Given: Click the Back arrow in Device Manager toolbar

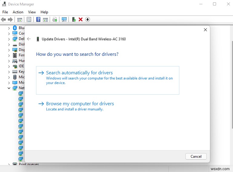Looking at the screenshot, I should (x=3, y=19).
